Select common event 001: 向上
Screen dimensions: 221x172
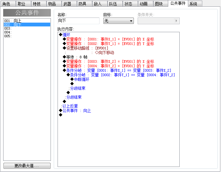point(27,21)
